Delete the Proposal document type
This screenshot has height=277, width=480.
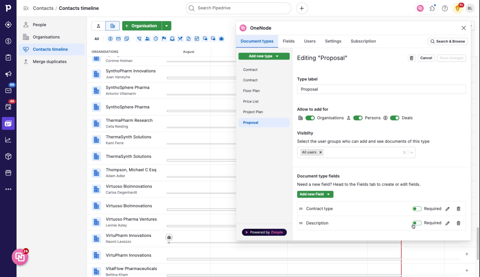pos(412,58)
